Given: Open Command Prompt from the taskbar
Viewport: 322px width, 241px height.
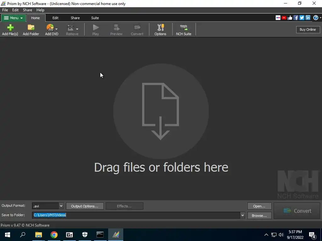Looking at the screenshot, I should pyautogui.click(x=100, y=235).
